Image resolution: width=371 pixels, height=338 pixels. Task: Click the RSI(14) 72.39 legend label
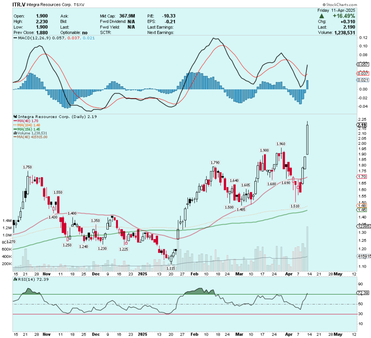(33, 280)
